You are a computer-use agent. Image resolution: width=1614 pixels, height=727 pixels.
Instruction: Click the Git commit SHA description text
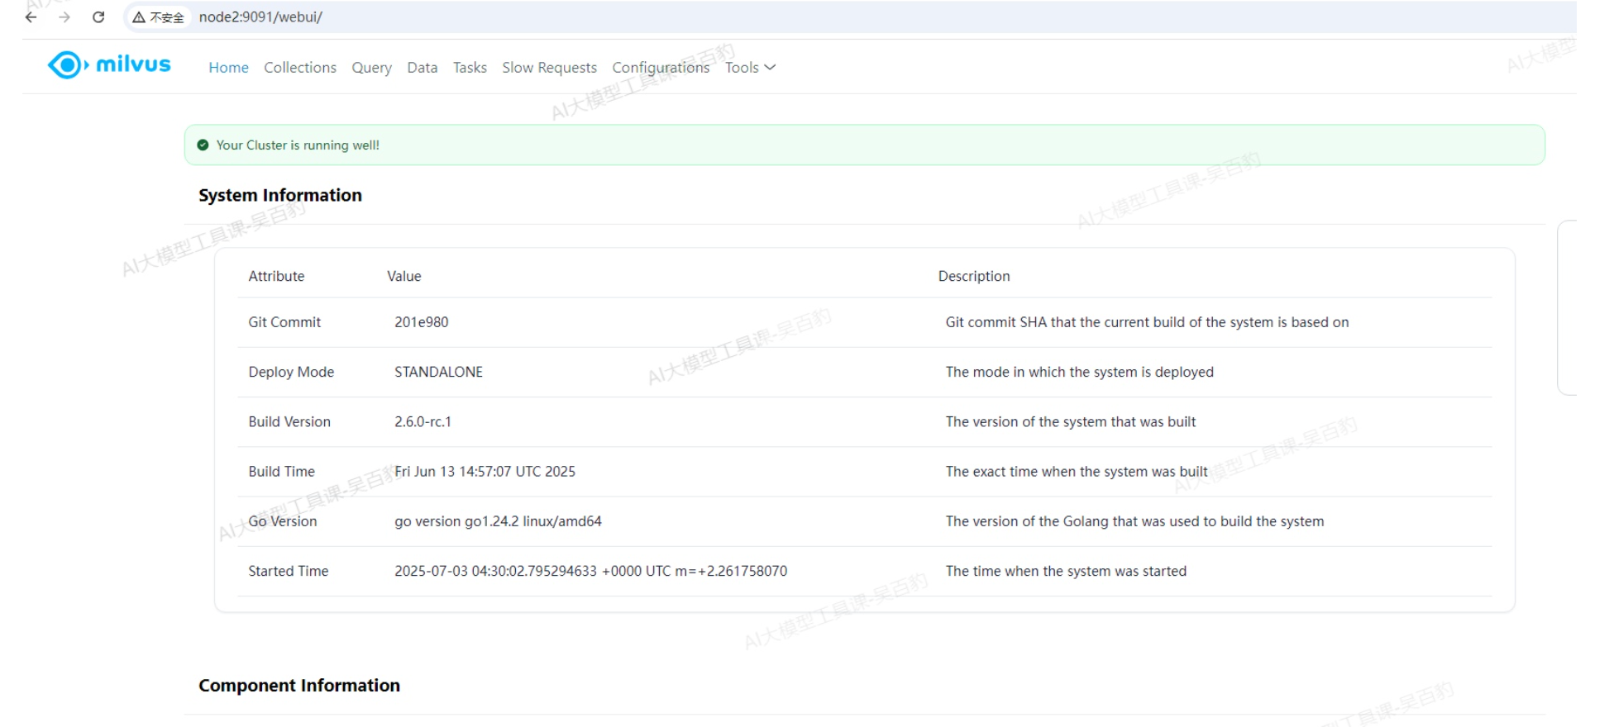point(1148,322)
